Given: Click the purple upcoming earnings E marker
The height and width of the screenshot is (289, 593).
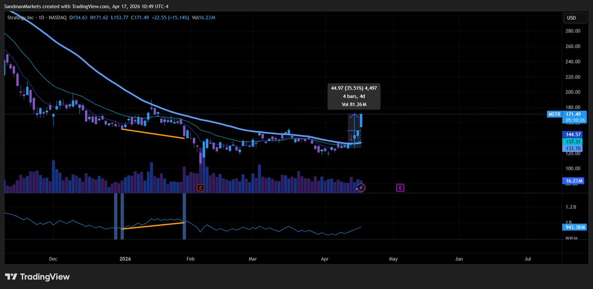Looking at the screenshot, I should coord(400,188).
